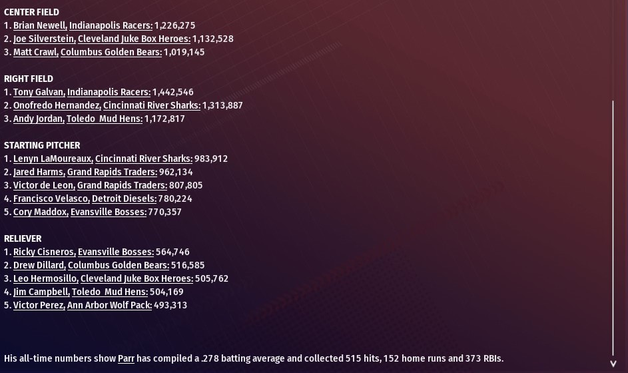Open Cory Maddox's player link
Viewport: 628px width, 373px height.
coord(40,212)
